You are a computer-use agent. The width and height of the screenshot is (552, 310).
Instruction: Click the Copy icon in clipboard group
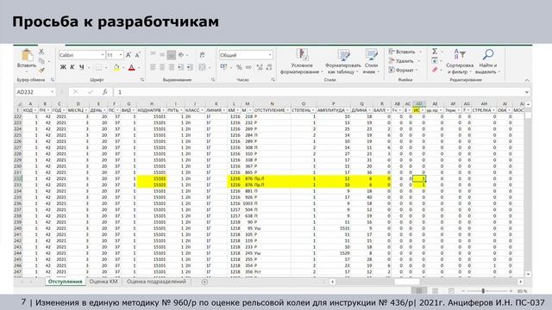pos(41,61)
